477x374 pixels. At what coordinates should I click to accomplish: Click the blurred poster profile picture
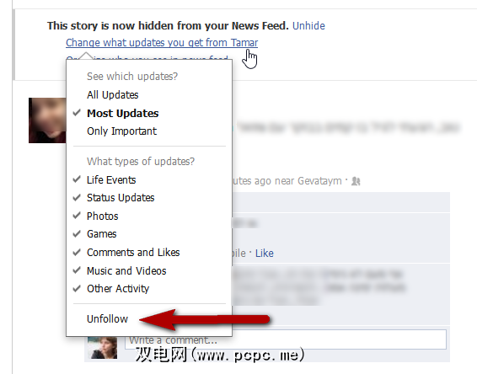coord(47,120)
